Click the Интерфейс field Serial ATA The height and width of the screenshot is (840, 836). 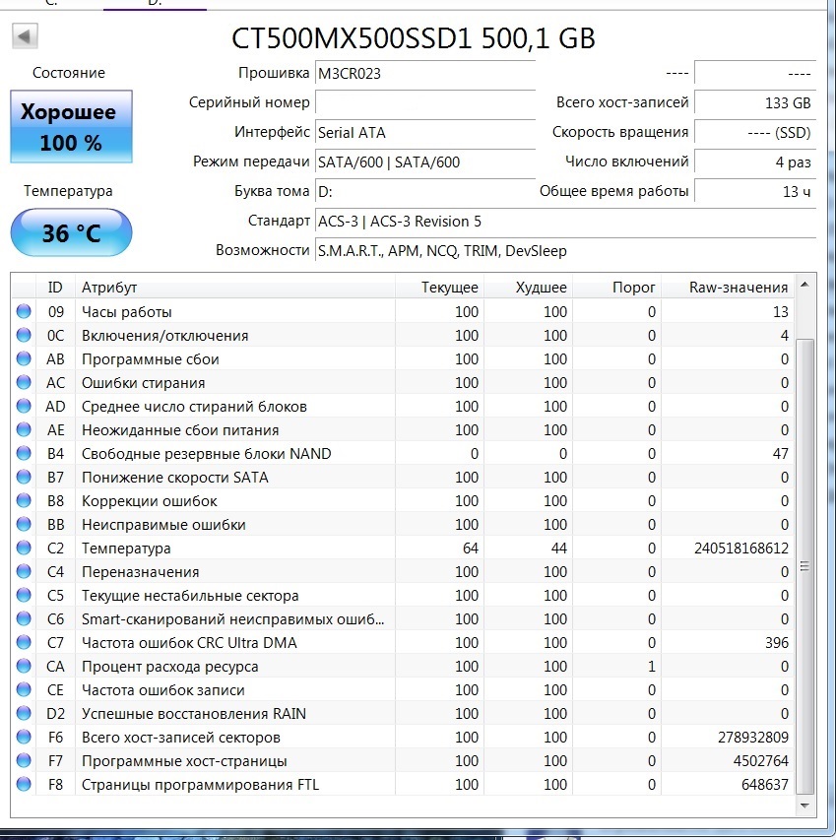click(425, 132)
